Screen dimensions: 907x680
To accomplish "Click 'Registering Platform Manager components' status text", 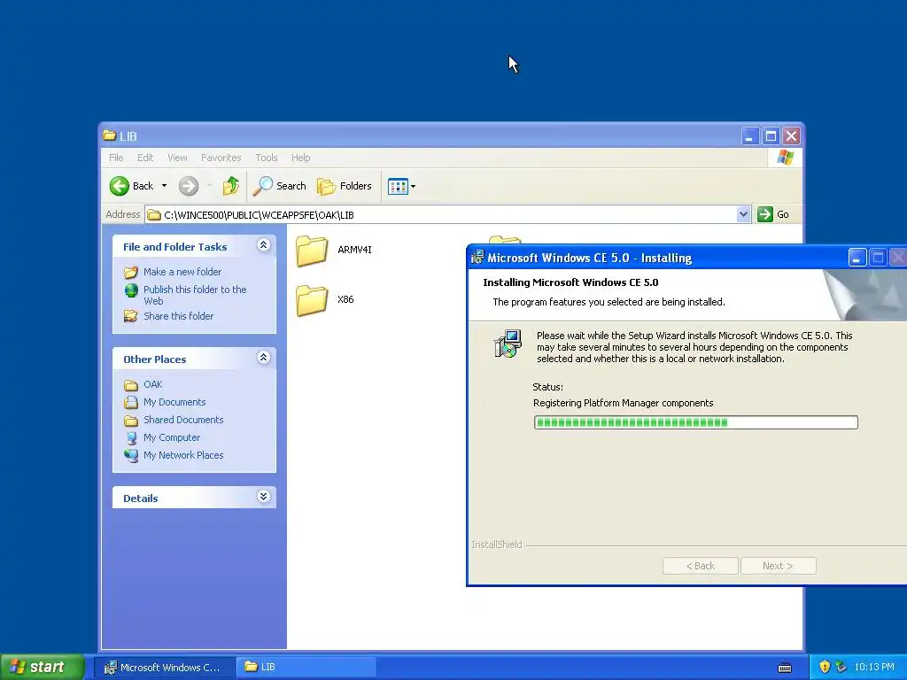I will coord(623,403).
